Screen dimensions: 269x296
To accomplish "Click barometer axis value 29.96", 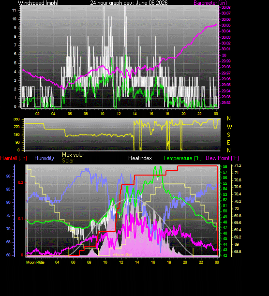I will click(226, 79).
